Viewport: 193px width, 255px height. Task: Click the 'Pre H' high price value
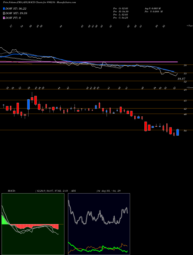(x=121, y=12)
